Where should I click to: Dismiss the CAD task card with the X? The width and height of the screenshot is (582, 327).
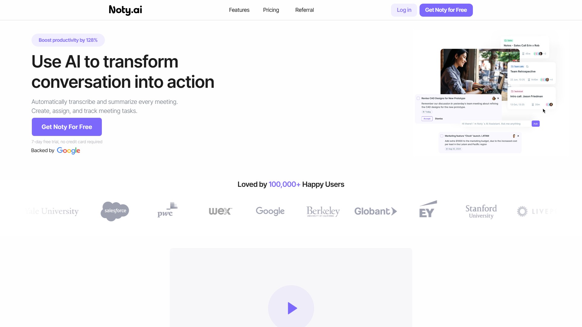point(498,98)
